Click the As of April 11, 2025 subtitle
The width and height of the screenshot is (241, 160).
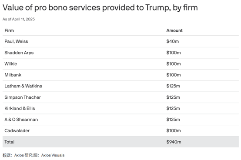click(19, 19)
